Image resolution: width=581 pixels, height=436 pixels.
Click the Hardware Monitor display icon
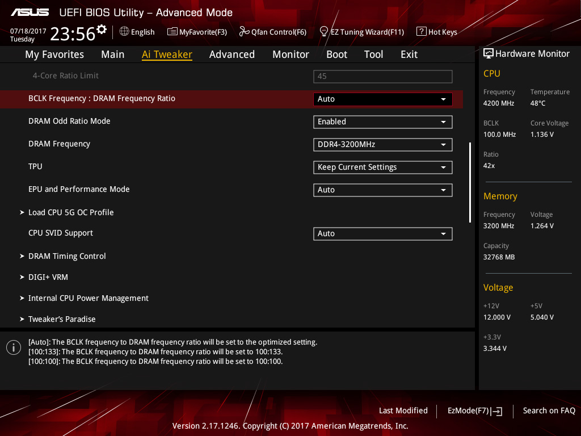(x=488, y=54)
